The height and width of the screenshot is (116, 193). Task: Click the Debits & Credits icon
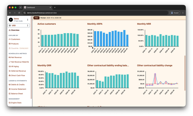click(10, 85)
